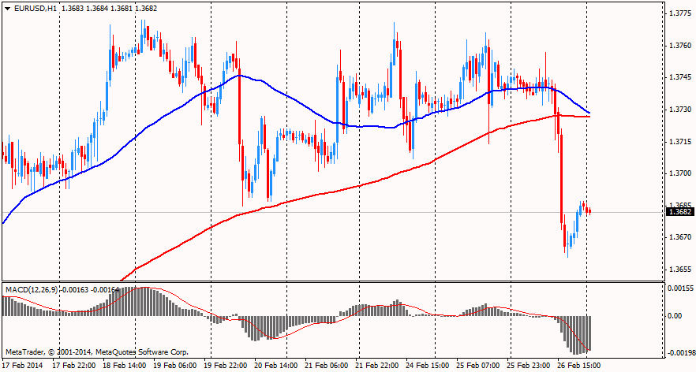
Task: Click the 18 Feb 14:00 time label
Action: (x=125, y=366)
